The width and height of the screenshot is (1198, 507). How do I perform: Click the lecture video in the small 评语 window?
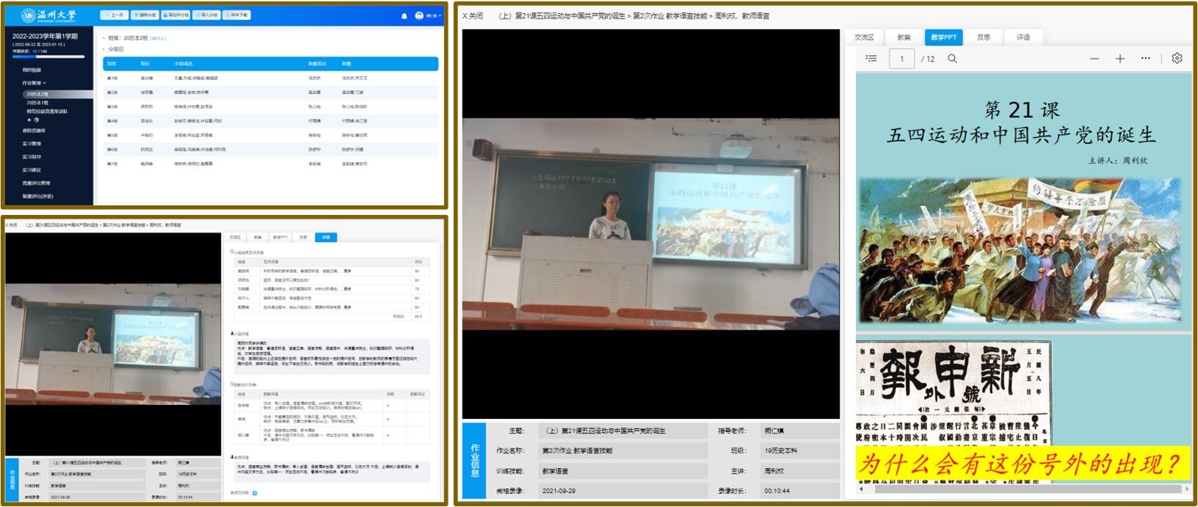coord(113,344)
